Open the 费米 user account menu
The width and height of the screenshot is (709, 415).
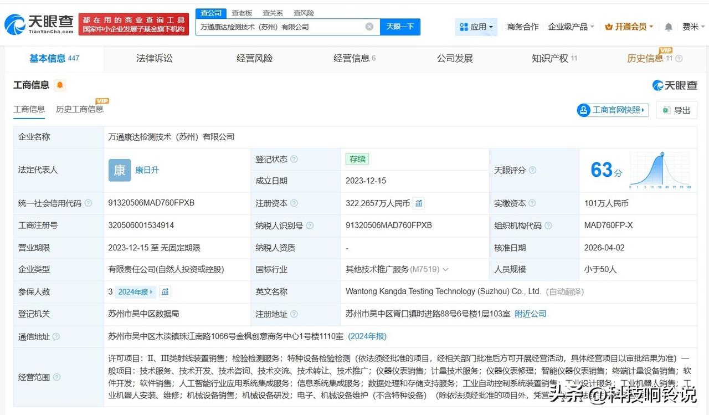[693, 27]
